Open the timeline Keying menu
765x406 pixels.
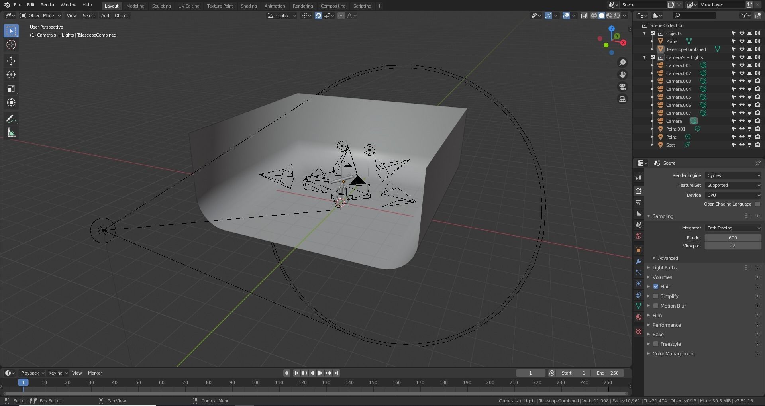[x=58, y=373]
